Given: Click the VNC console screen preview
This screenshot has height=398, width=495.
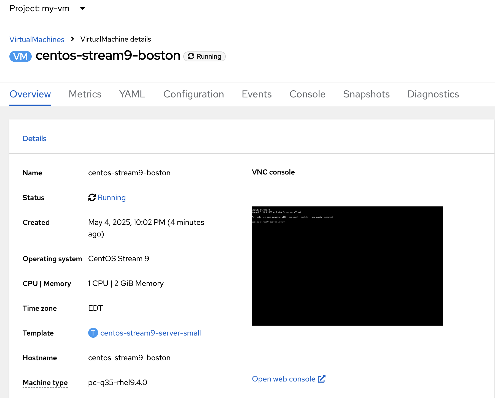Looking at the screenshot, I should click(347, 266).
